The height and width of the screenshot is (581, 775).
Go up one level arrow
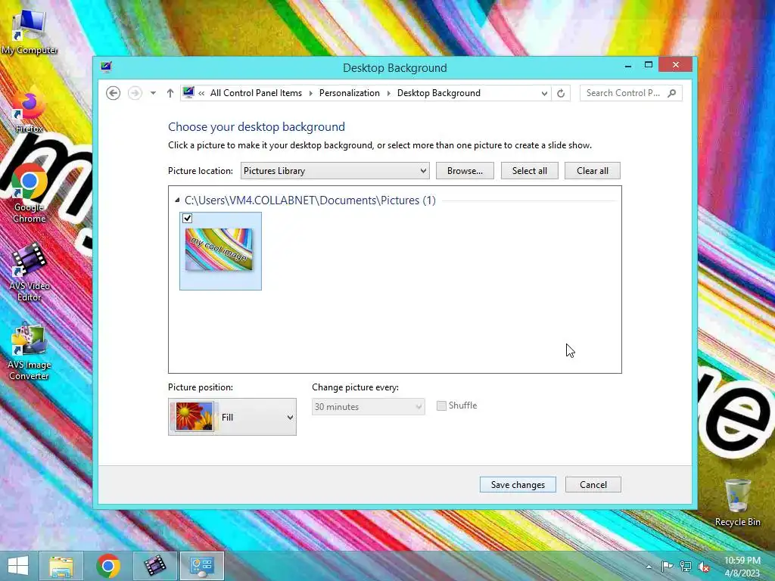(x=170, y=93)
